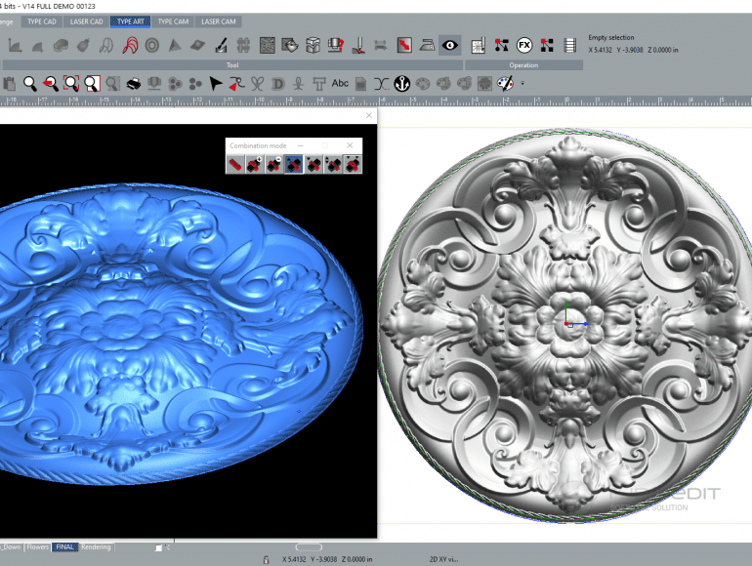The height and width of the screenshot is (566, 752).
Task: Click the color palette with brush icon
Action: point(506,84)
